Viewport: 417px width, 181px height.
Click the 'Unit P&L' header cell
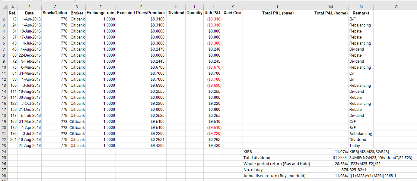pyautogui.click(x=213, y=13)
